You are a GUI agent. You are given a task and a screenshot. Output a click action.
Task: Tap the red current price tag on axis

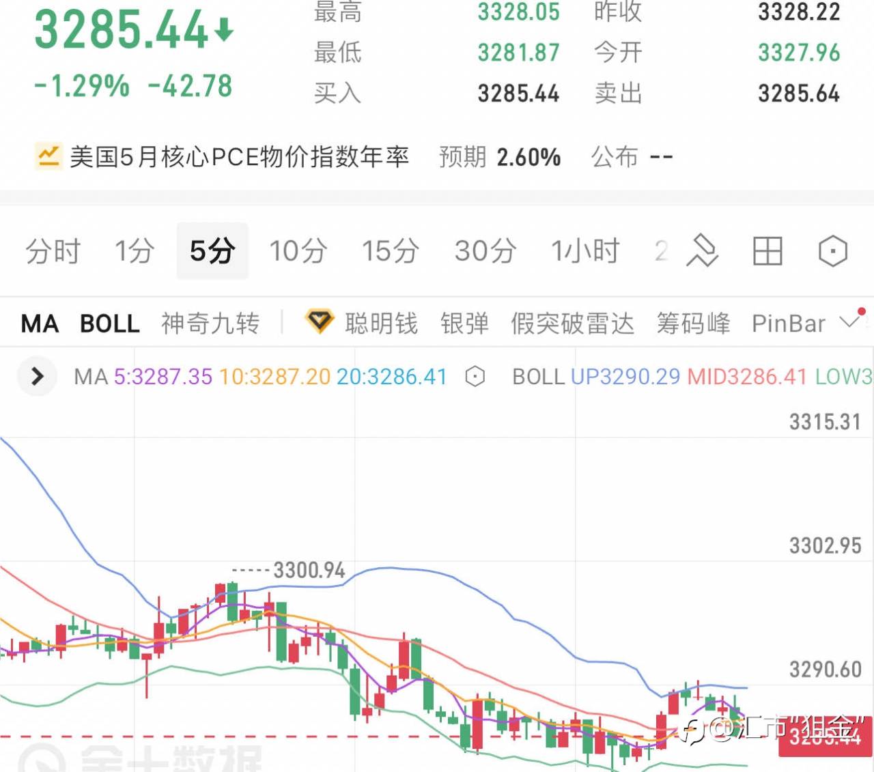(825, 737)
